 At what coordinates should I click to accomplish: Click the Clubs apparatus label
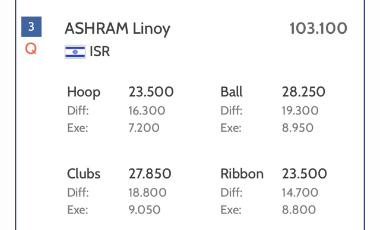pyautogui.click(x=84, y=174)
